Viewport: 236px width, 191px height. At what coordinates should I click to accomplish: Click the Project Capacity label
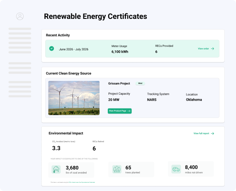tap(119, 94)
